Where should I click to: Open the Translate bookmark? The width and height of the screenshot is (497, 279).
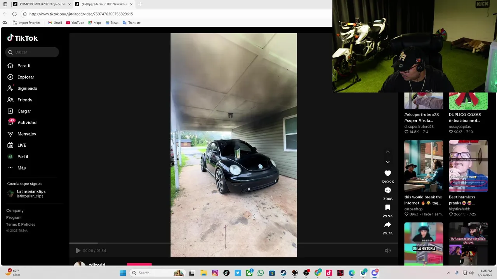(x=131, y=23)
